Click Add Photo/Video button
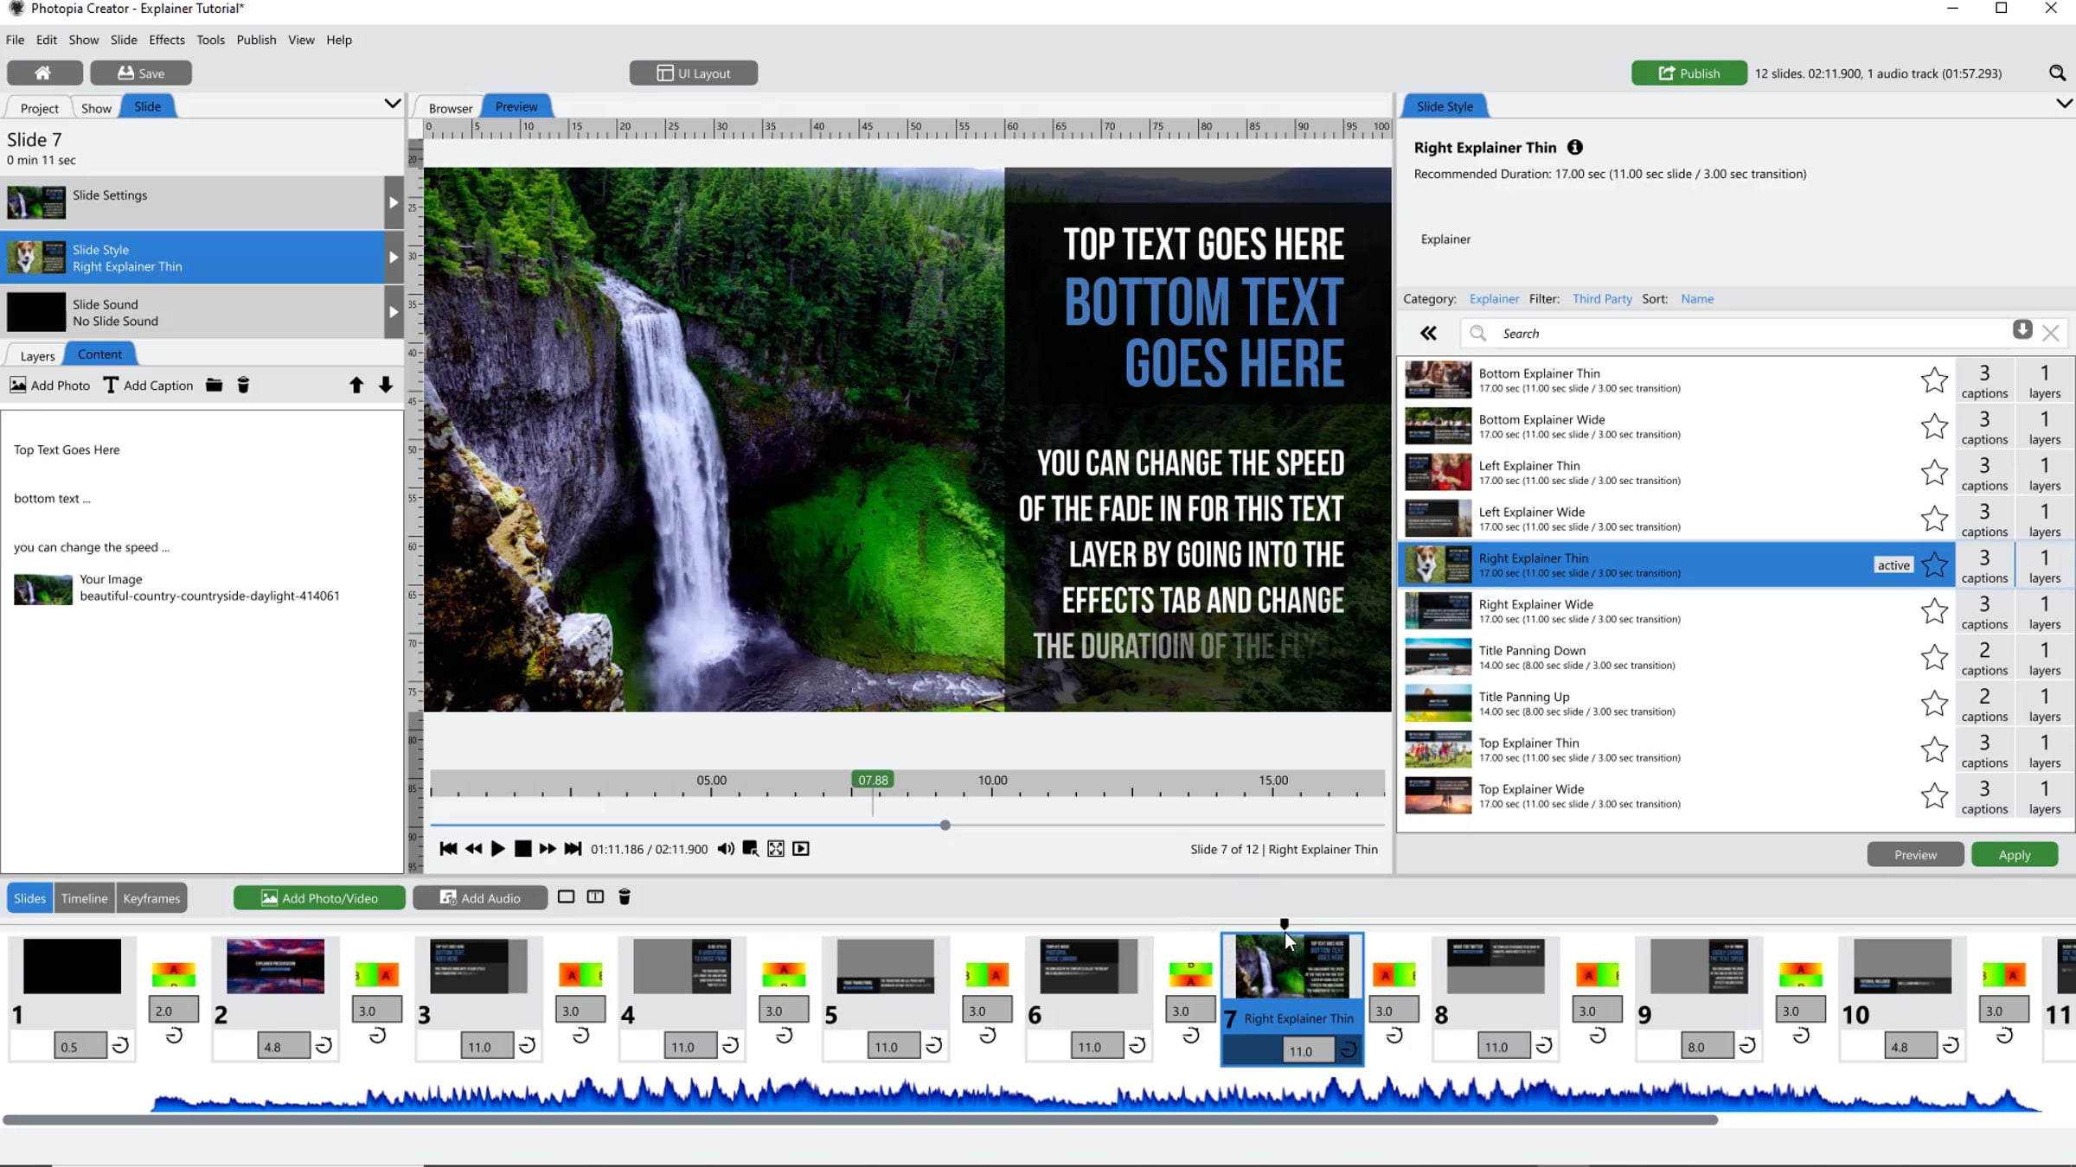 point(319,898)
